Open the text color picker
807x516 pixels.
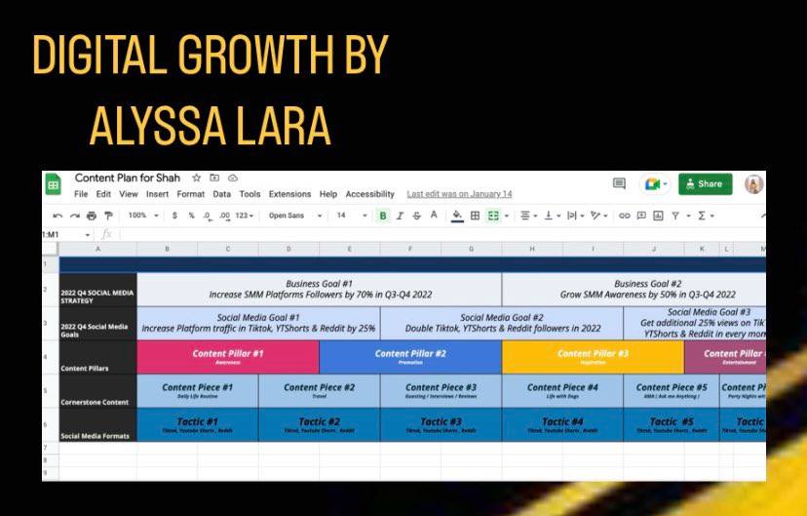coord(434,216)
